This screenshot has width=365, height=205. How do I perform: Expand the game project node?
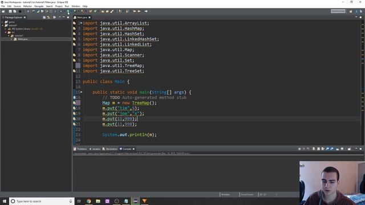(x=2, y=22)
